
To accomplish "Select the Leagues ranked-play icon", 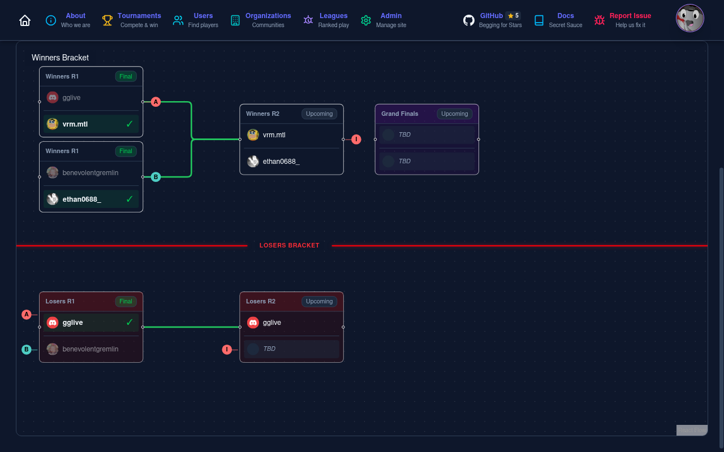I will [308, 20].
